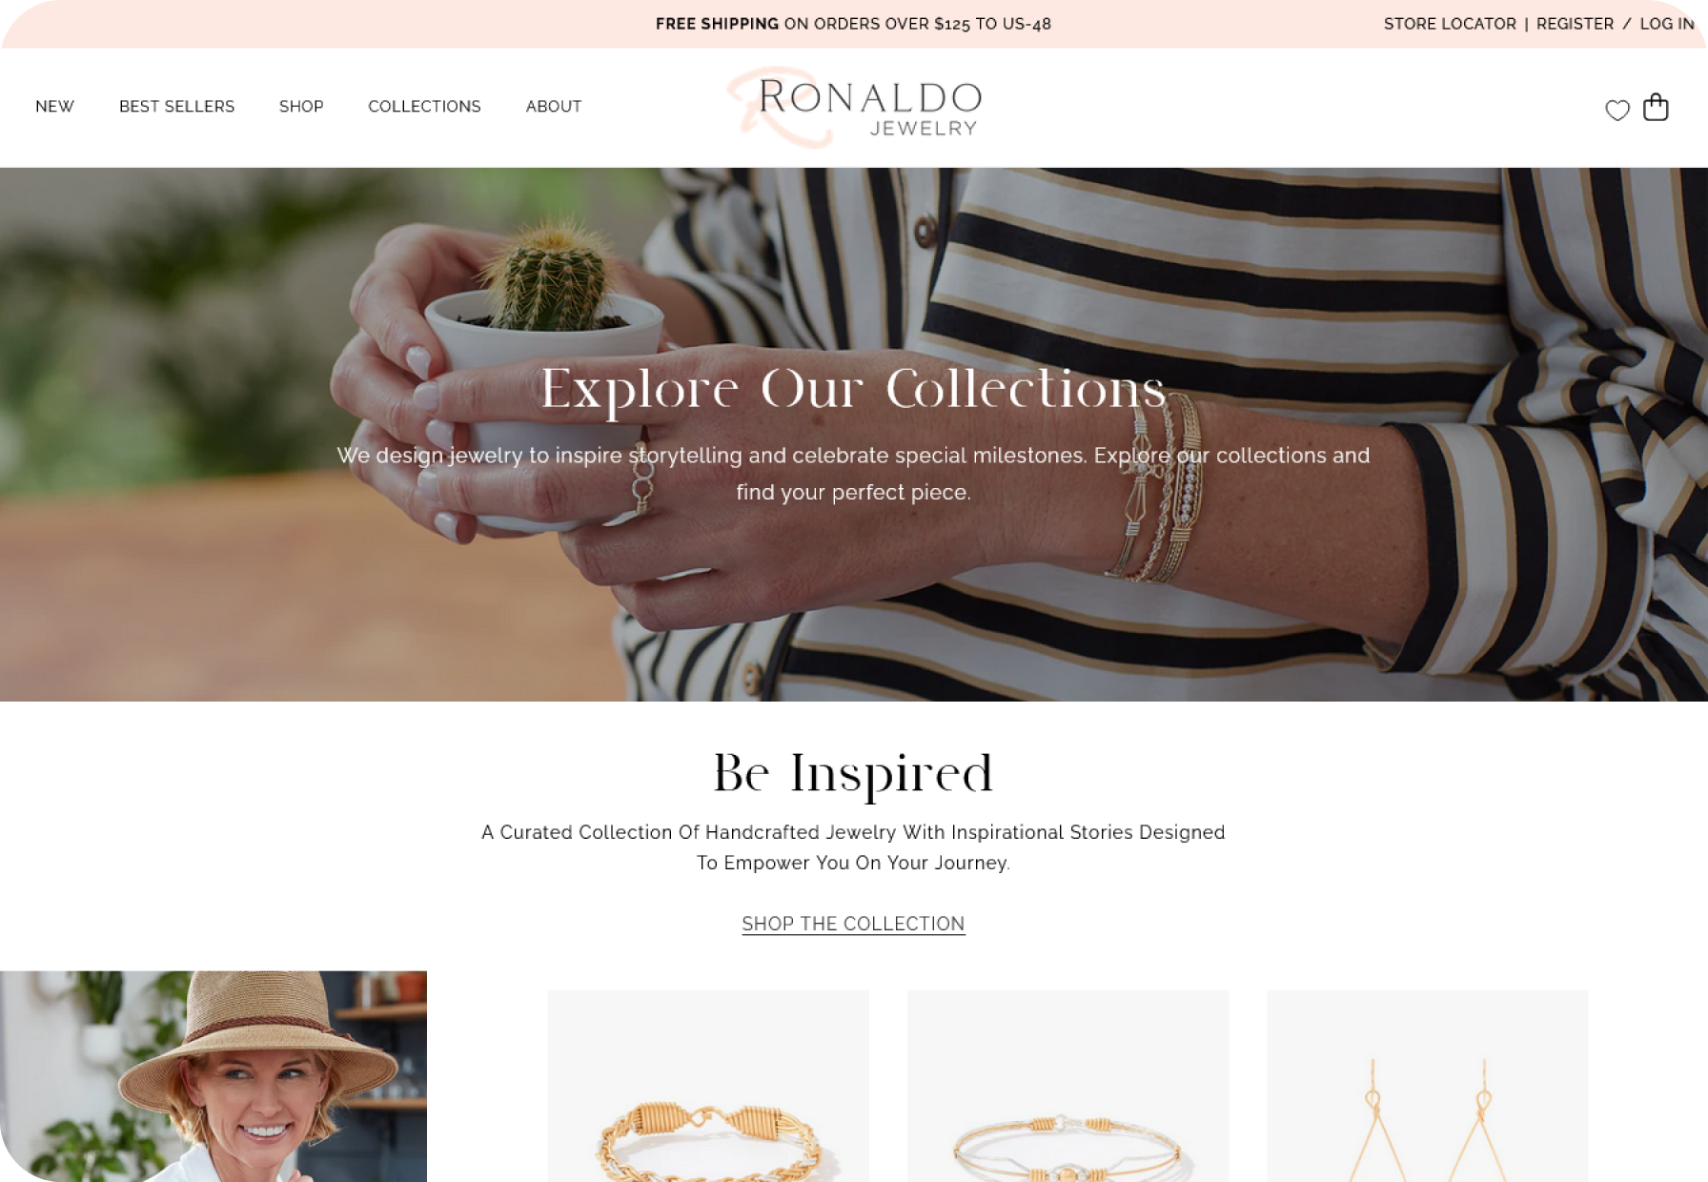Open the gold braided bracelet product thumbnail
The image size is (1708, 1182).
point(708,1086)
